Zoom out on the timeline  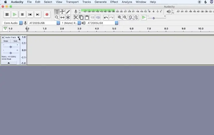pyautogui.click(x=125, y=18)
